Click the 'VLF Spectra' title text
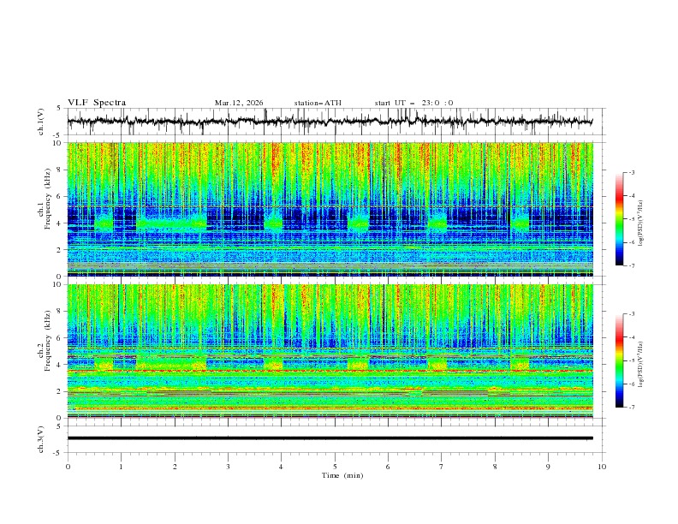The image size is (678, 524). 97,103
